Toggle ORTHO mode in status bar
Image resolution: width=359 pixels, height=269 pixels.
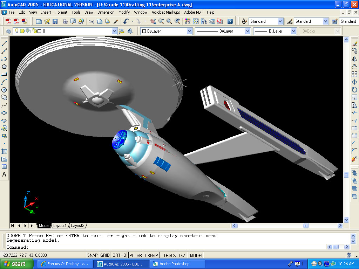(119, 255)
